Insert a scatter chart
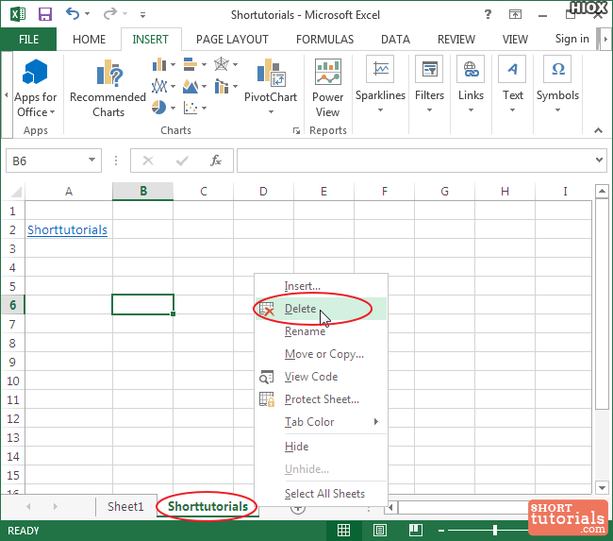 191,108
